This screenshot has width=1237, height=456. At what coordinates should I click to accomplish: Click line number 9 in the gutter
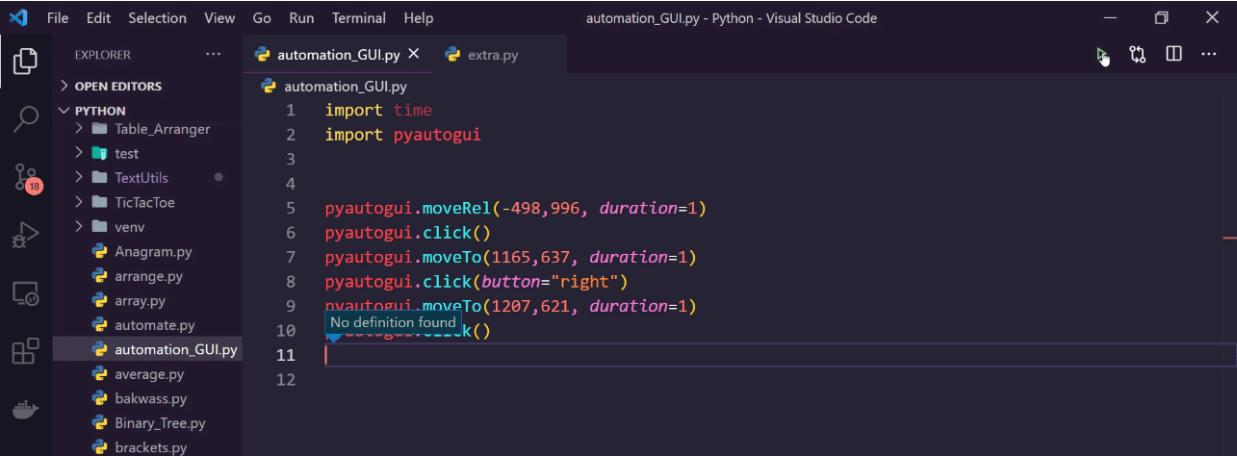click(291, 306)
